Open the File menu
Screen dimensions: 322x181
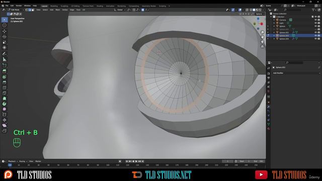[7, 6]
